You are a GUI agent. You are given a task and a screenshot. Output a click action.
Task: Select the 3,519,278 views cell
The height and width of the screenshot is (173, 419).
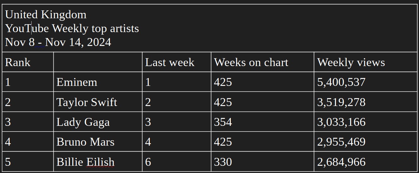[366, 102]
